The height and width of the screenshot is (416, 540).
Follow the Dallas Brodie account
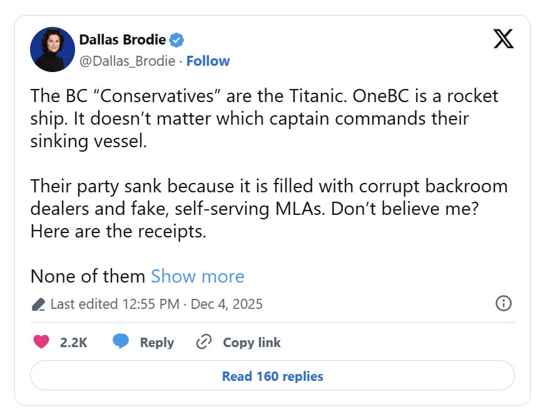click(x=208, y=61)
